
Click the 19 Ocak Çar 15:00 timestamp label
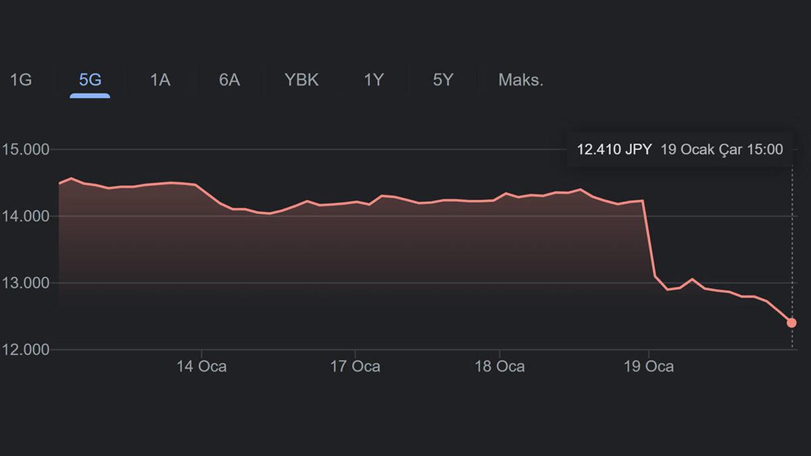tap(720, 149)
